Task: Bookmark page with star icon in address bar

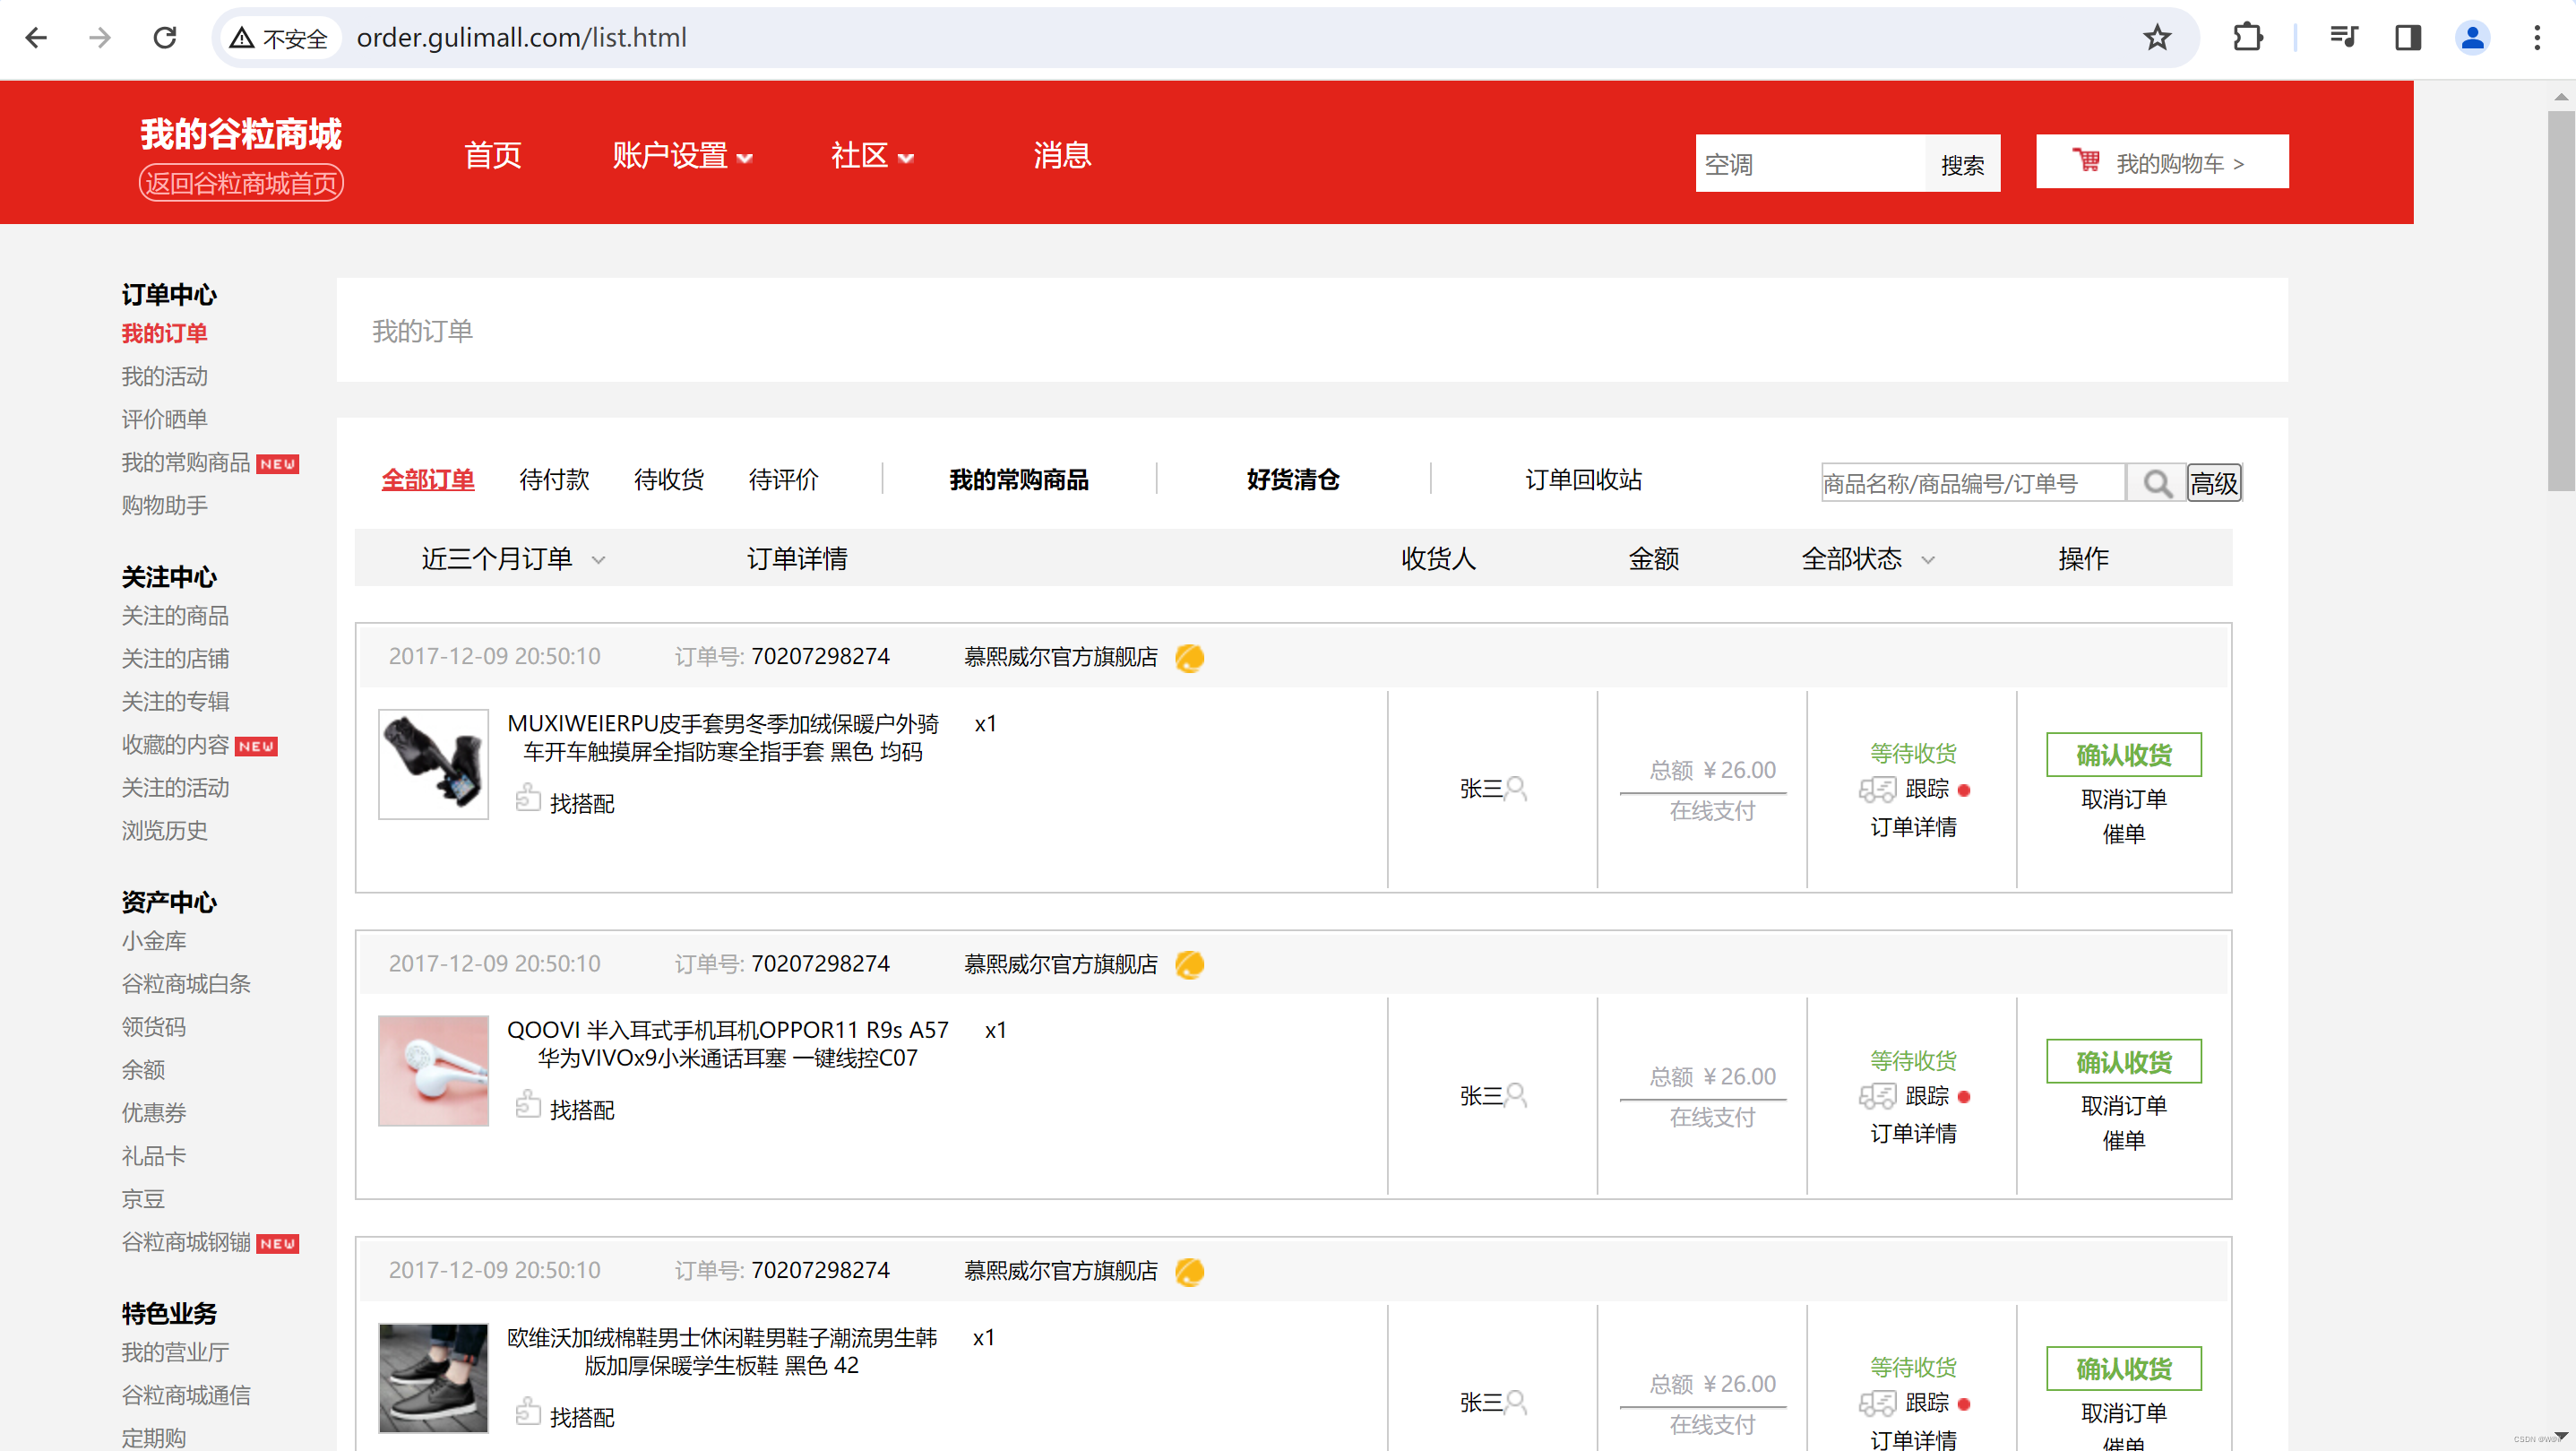Action: point(2157,38)
